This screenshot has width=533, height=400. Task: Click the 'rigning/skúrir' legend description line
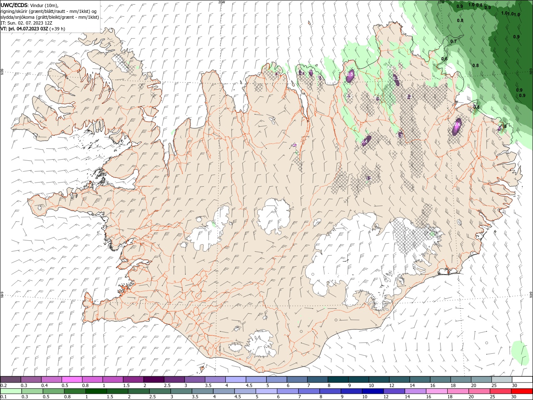pyautogui.click(x=49, y=11)
